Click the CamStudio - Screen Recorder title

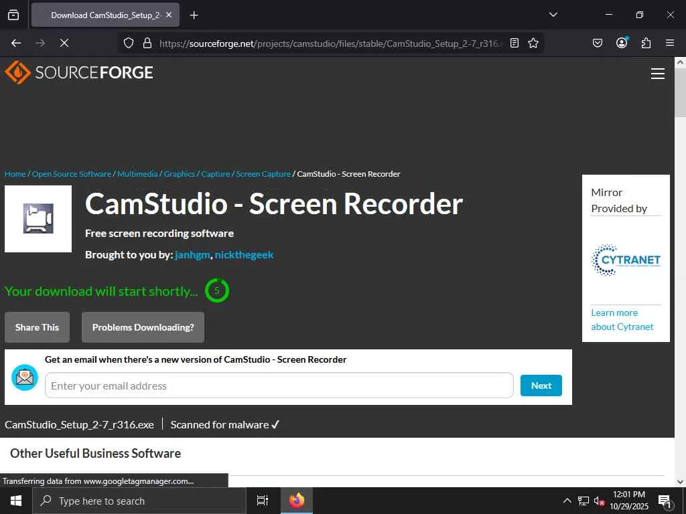pyautogui.click(x=274, y=203)
